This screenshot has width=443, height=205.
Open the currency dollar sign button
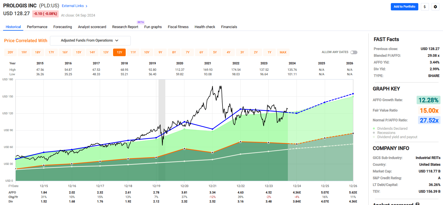[425, 7]
